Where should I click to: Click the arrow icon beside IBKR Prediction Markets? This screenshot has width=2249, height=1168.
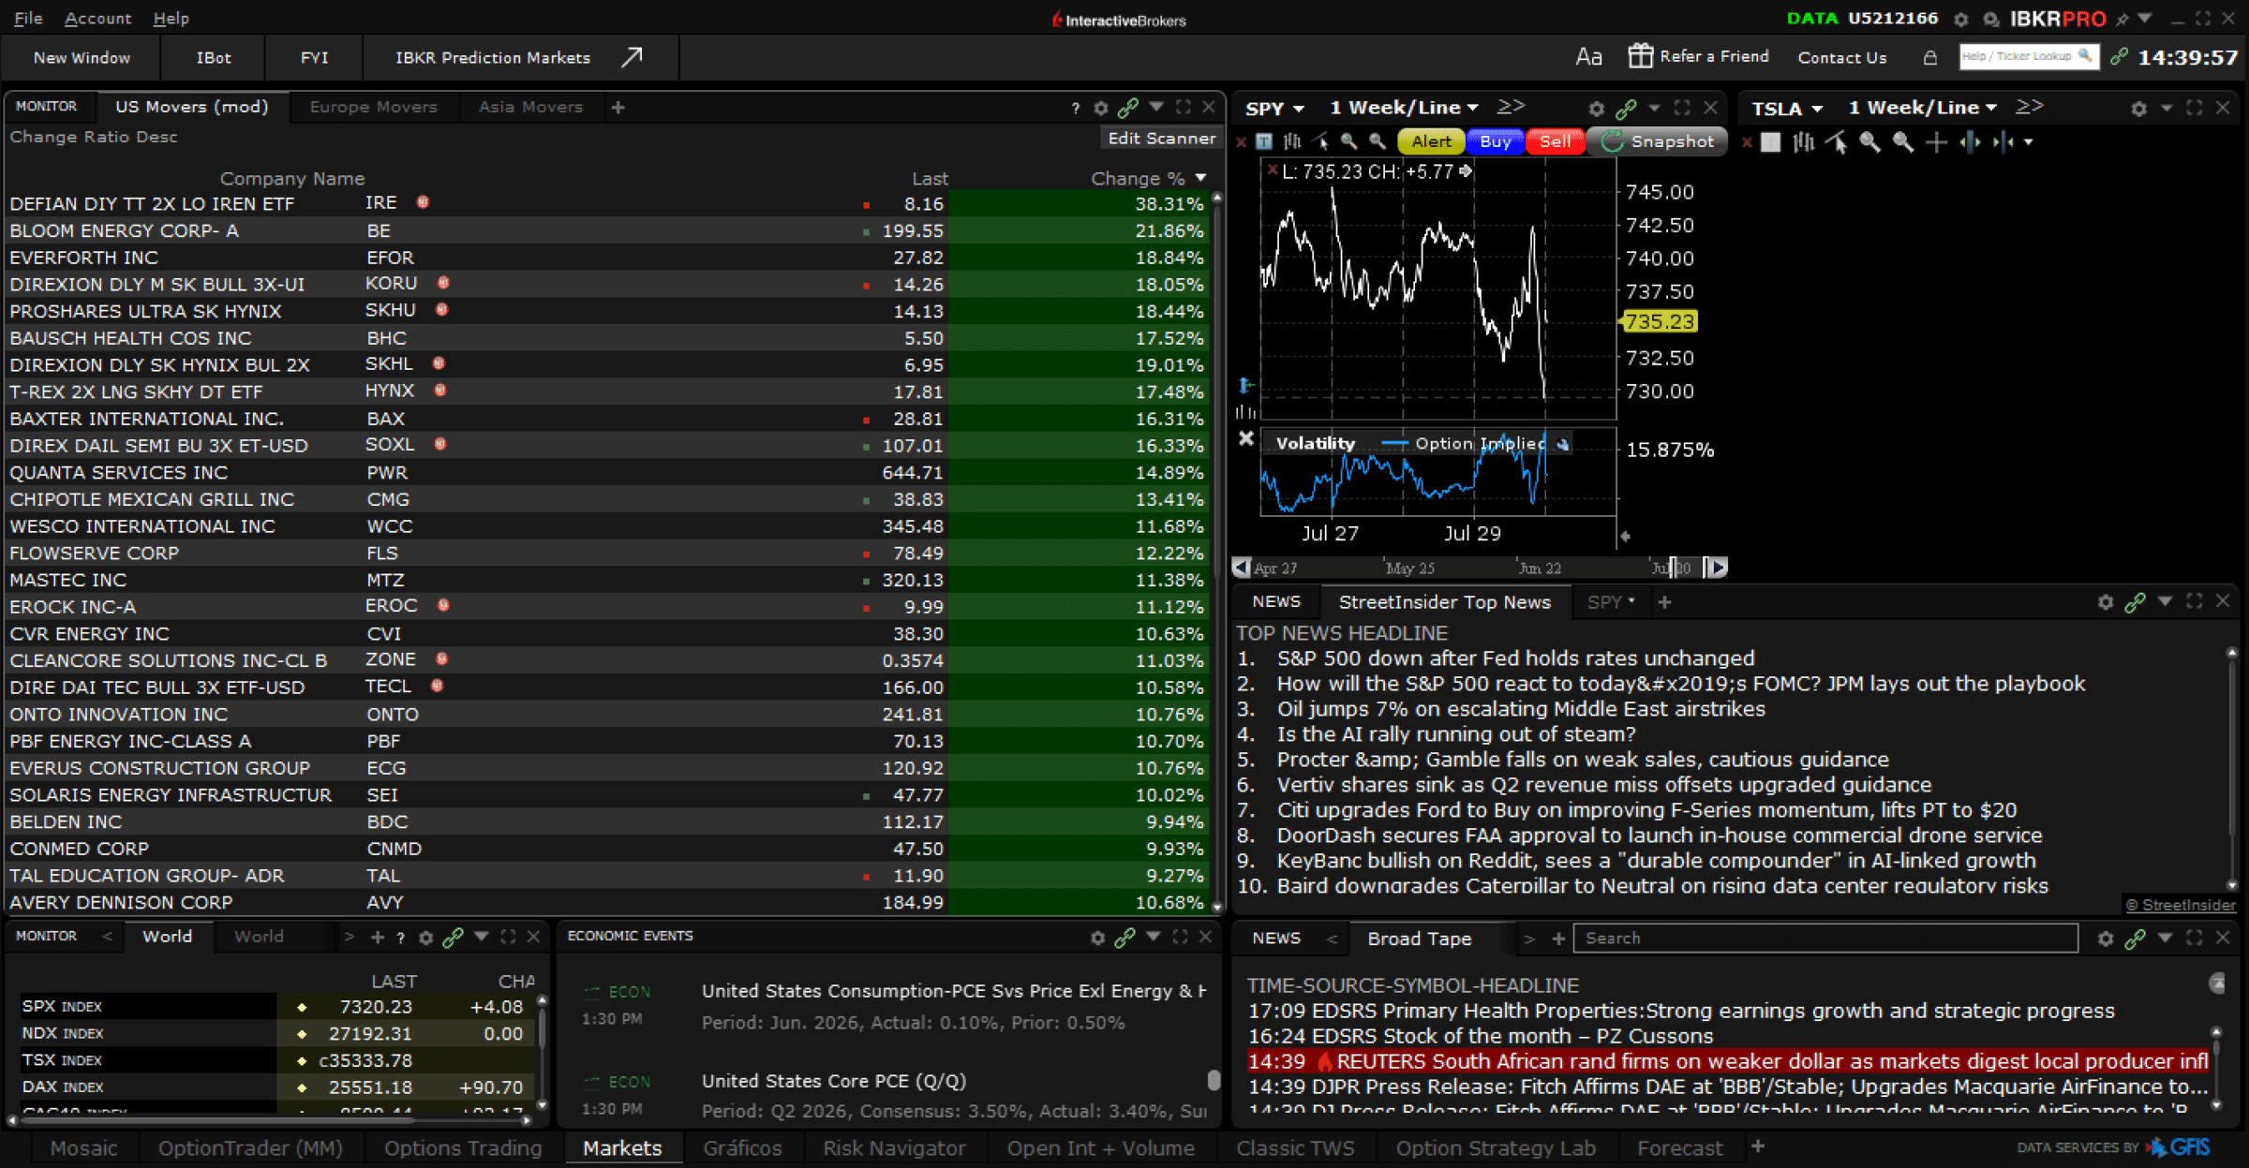(x=633, y=57)
